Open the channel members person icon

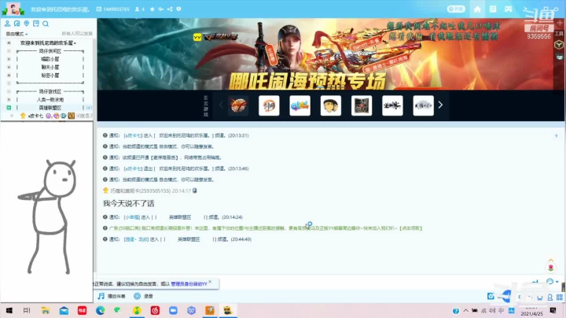click(7, 24)
